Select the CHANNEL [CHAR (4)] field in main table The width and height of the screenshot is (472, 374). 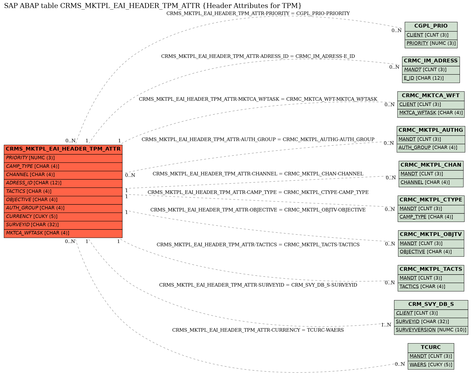tap(63, 175)
